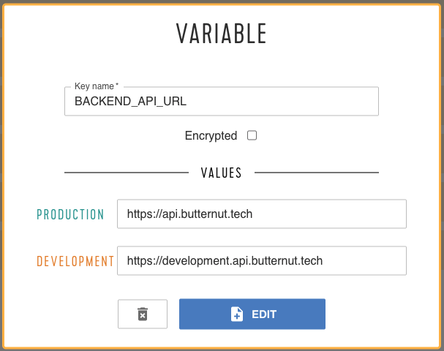Click the PRODUCTION environment label
Screen dimensions: 444x351
click(x=70, y=214)
